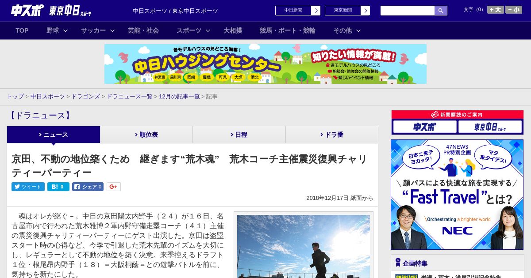Viewport: 531px width, 278px height.
Task: Decrease text size with 小 button
Action: click(x=514, y=10)
